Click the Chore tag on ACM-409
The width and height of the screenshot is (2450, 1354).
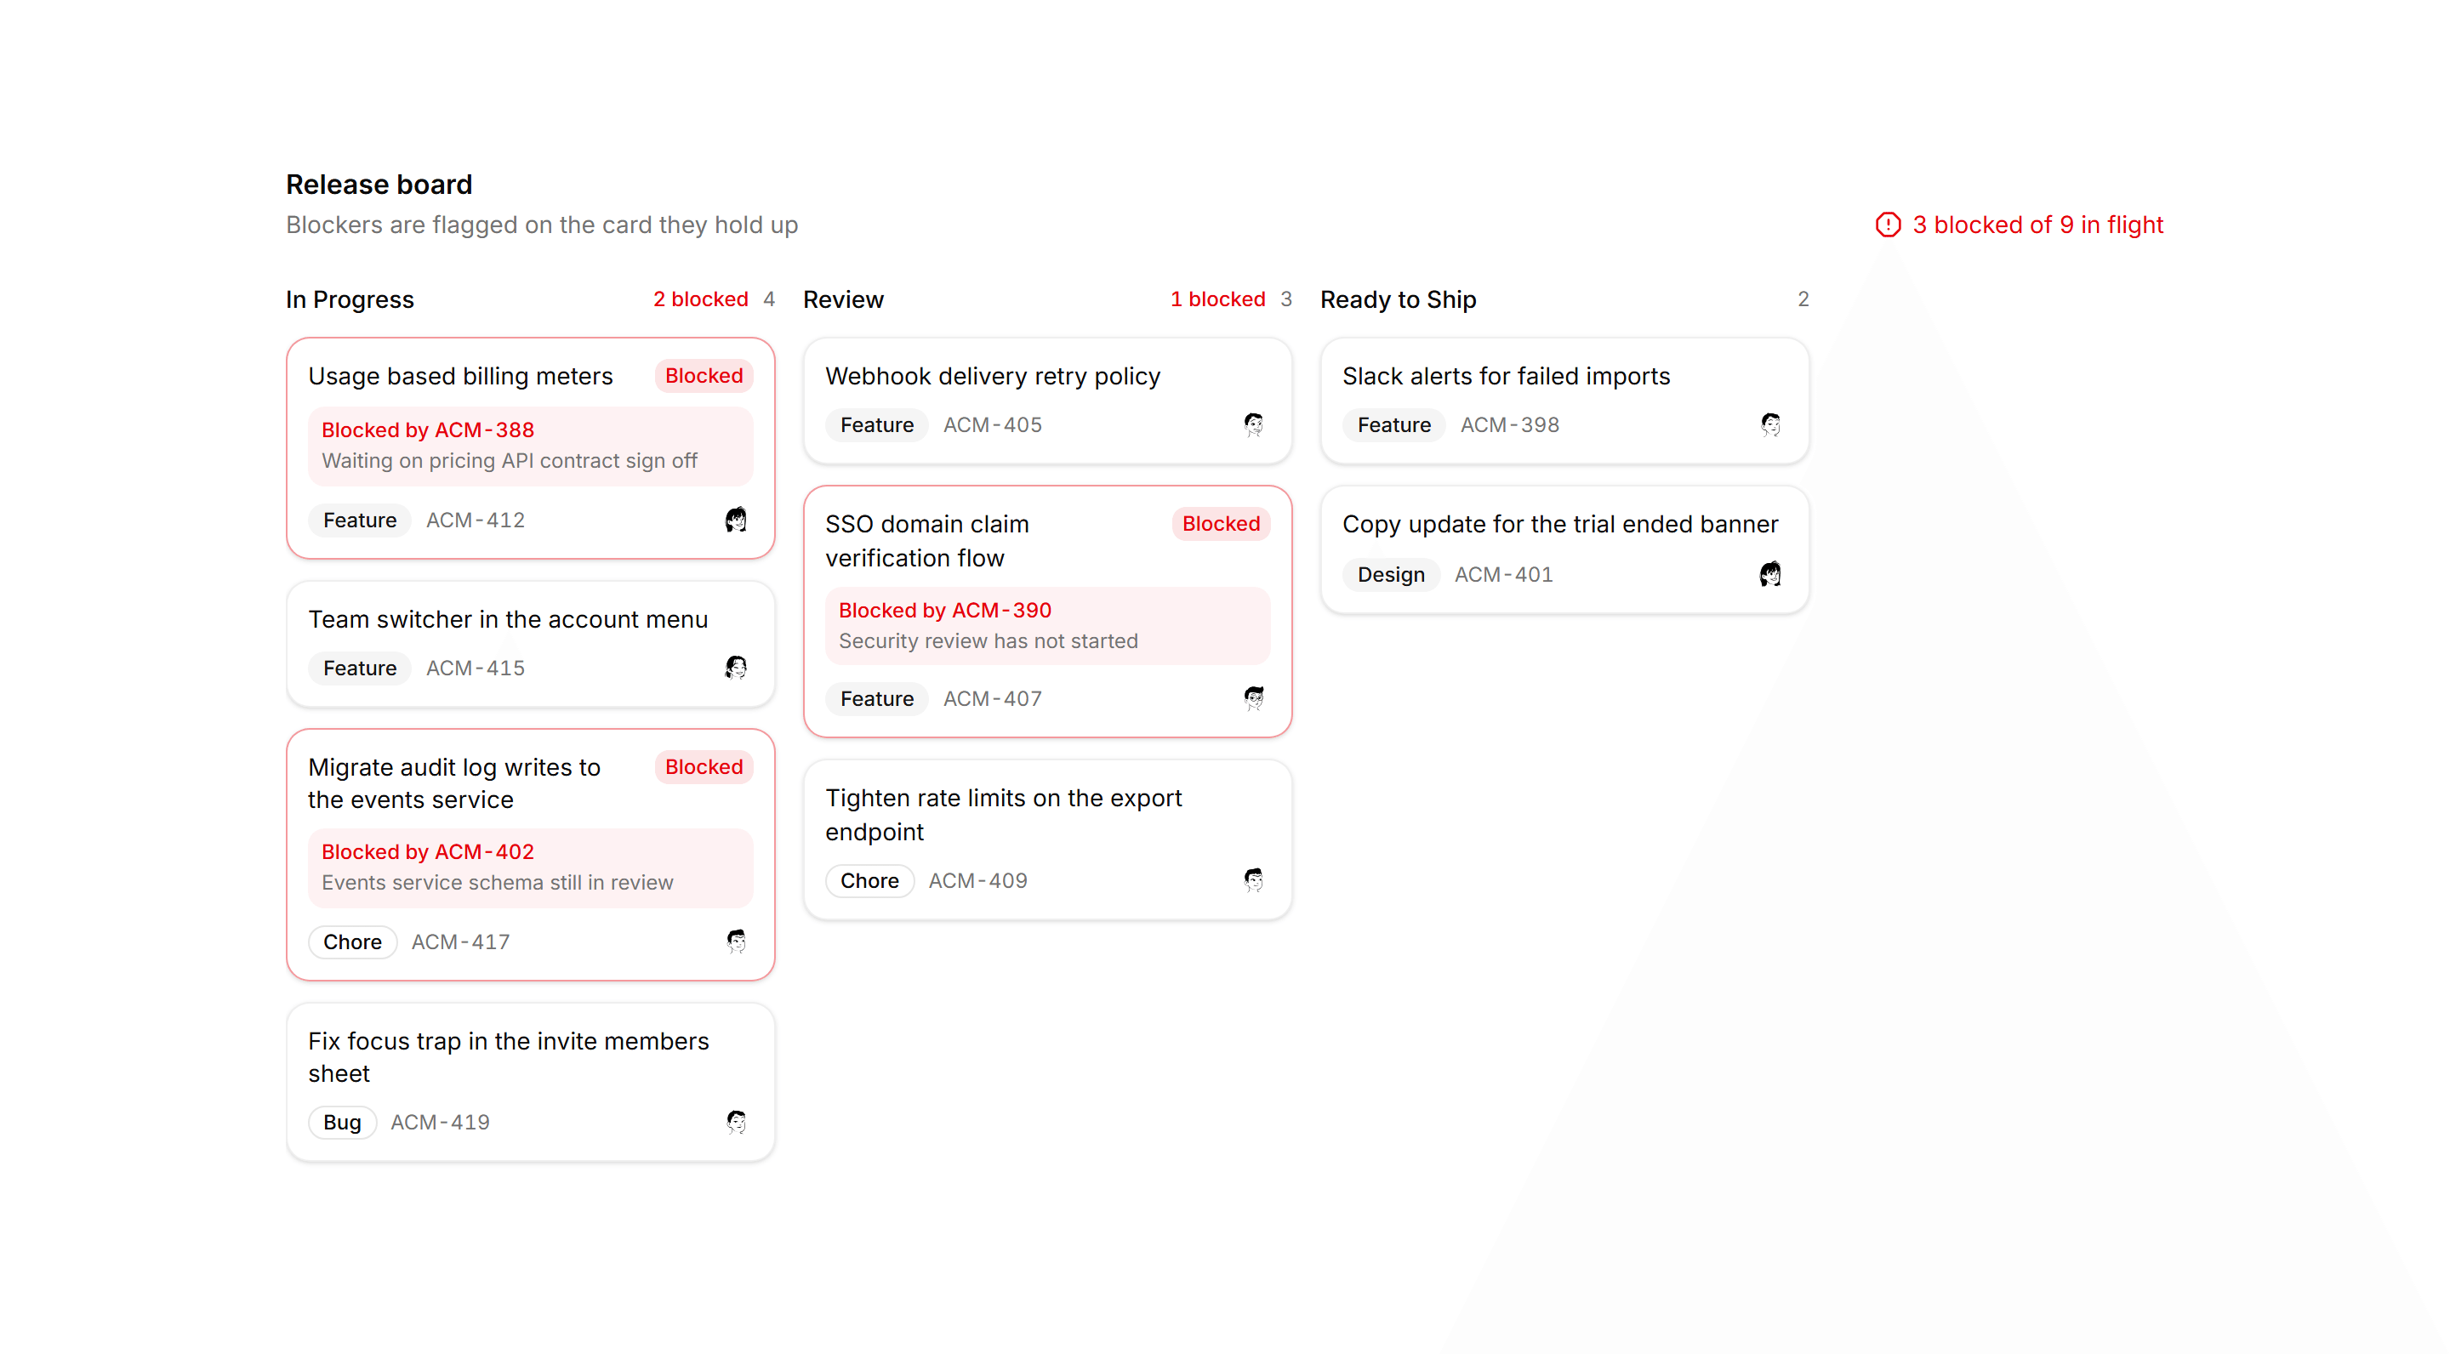(869, 880)
